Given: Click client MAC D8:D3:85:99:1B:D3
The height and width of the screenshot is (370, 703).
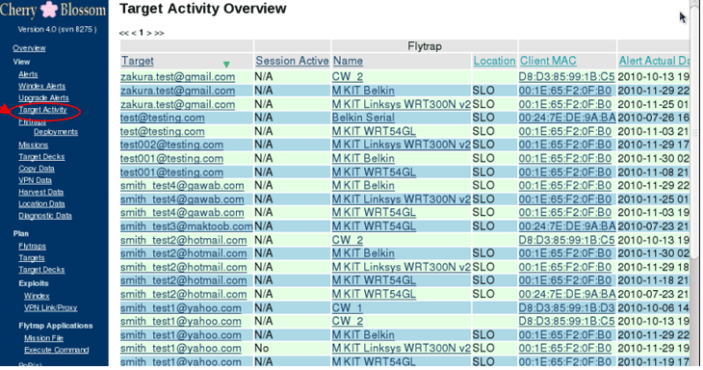Looking at the screenshot, I should click(566, 307).
